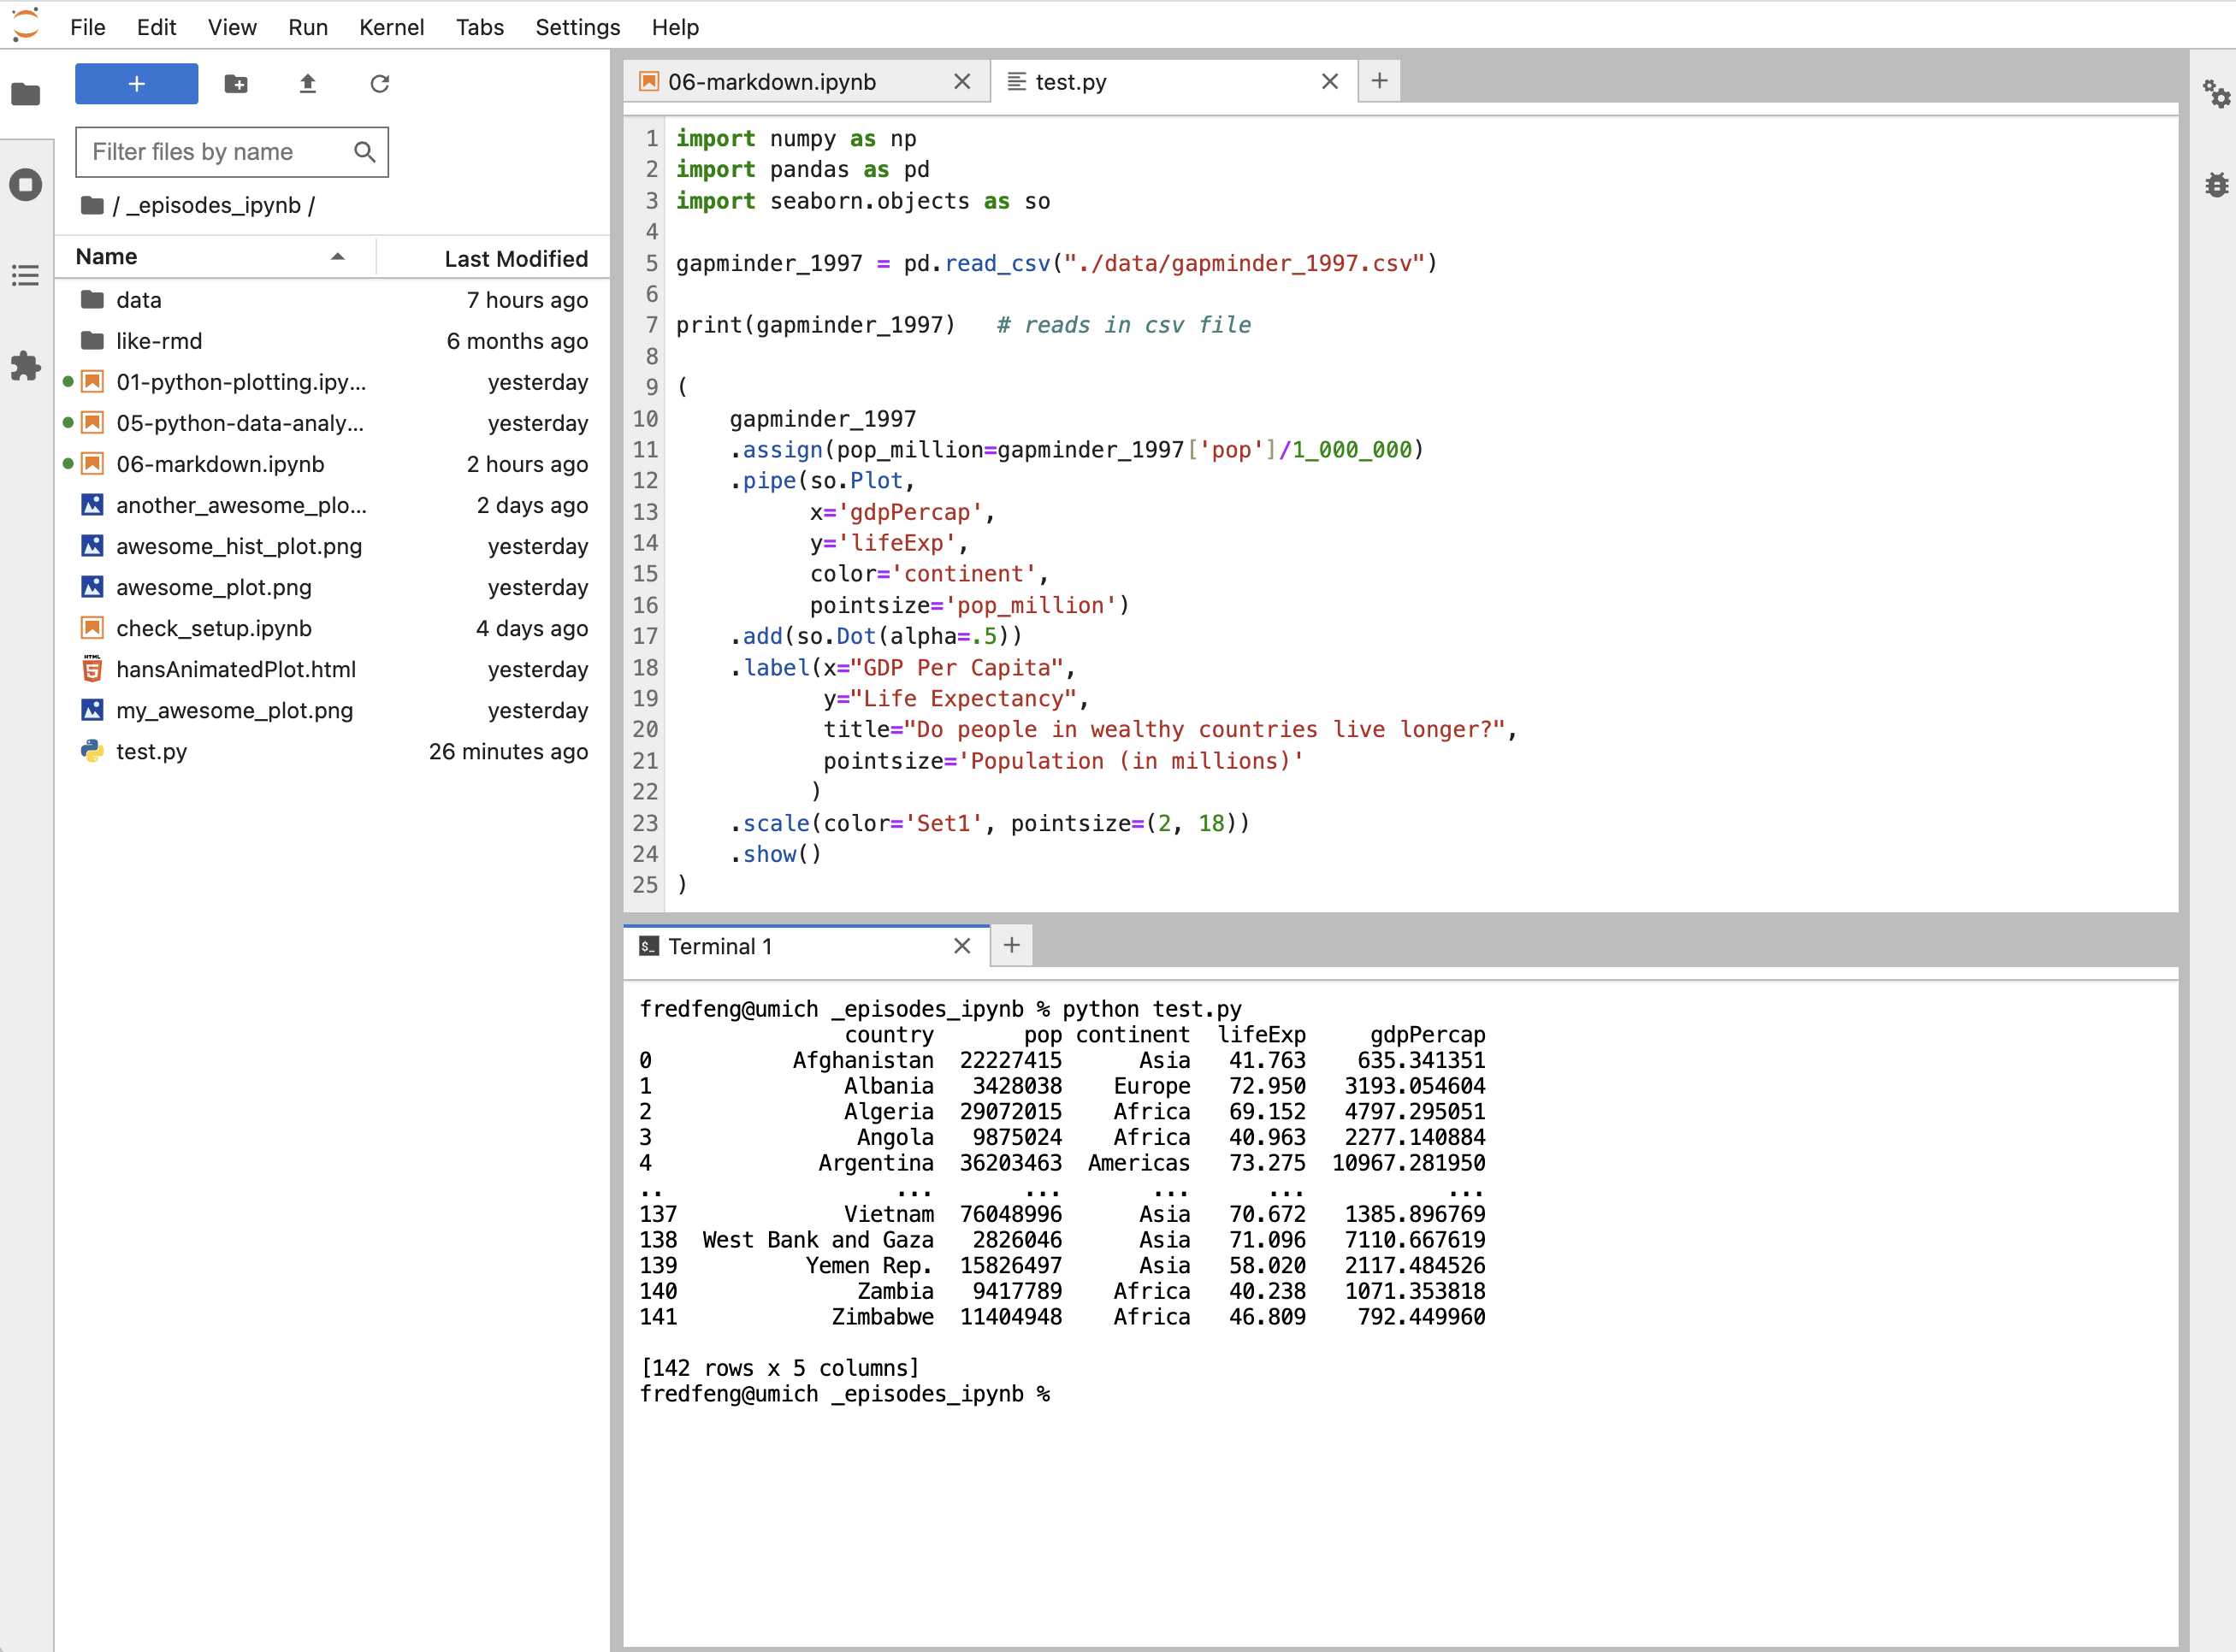Add a new tab beside test.py
Viewport: 2236px width, 1652px height.
point(1379,81)
